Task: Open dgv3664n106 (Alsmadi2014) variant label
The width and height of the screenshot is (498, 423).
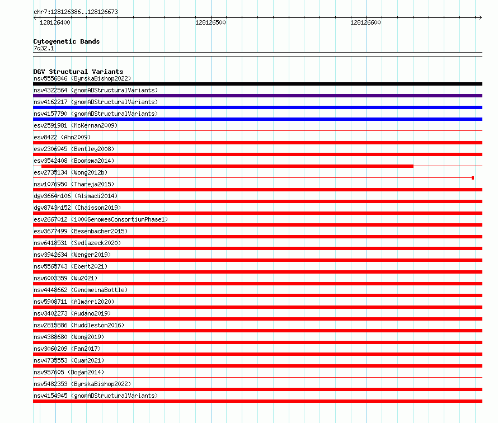Action: click(76, 196)
